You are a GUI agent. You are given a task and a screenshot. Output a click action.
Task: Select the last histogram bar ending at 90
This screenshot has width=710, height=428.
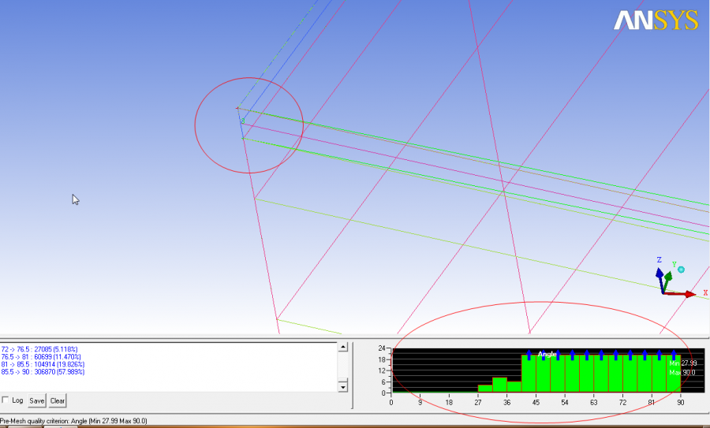click(x=674, y=374)
